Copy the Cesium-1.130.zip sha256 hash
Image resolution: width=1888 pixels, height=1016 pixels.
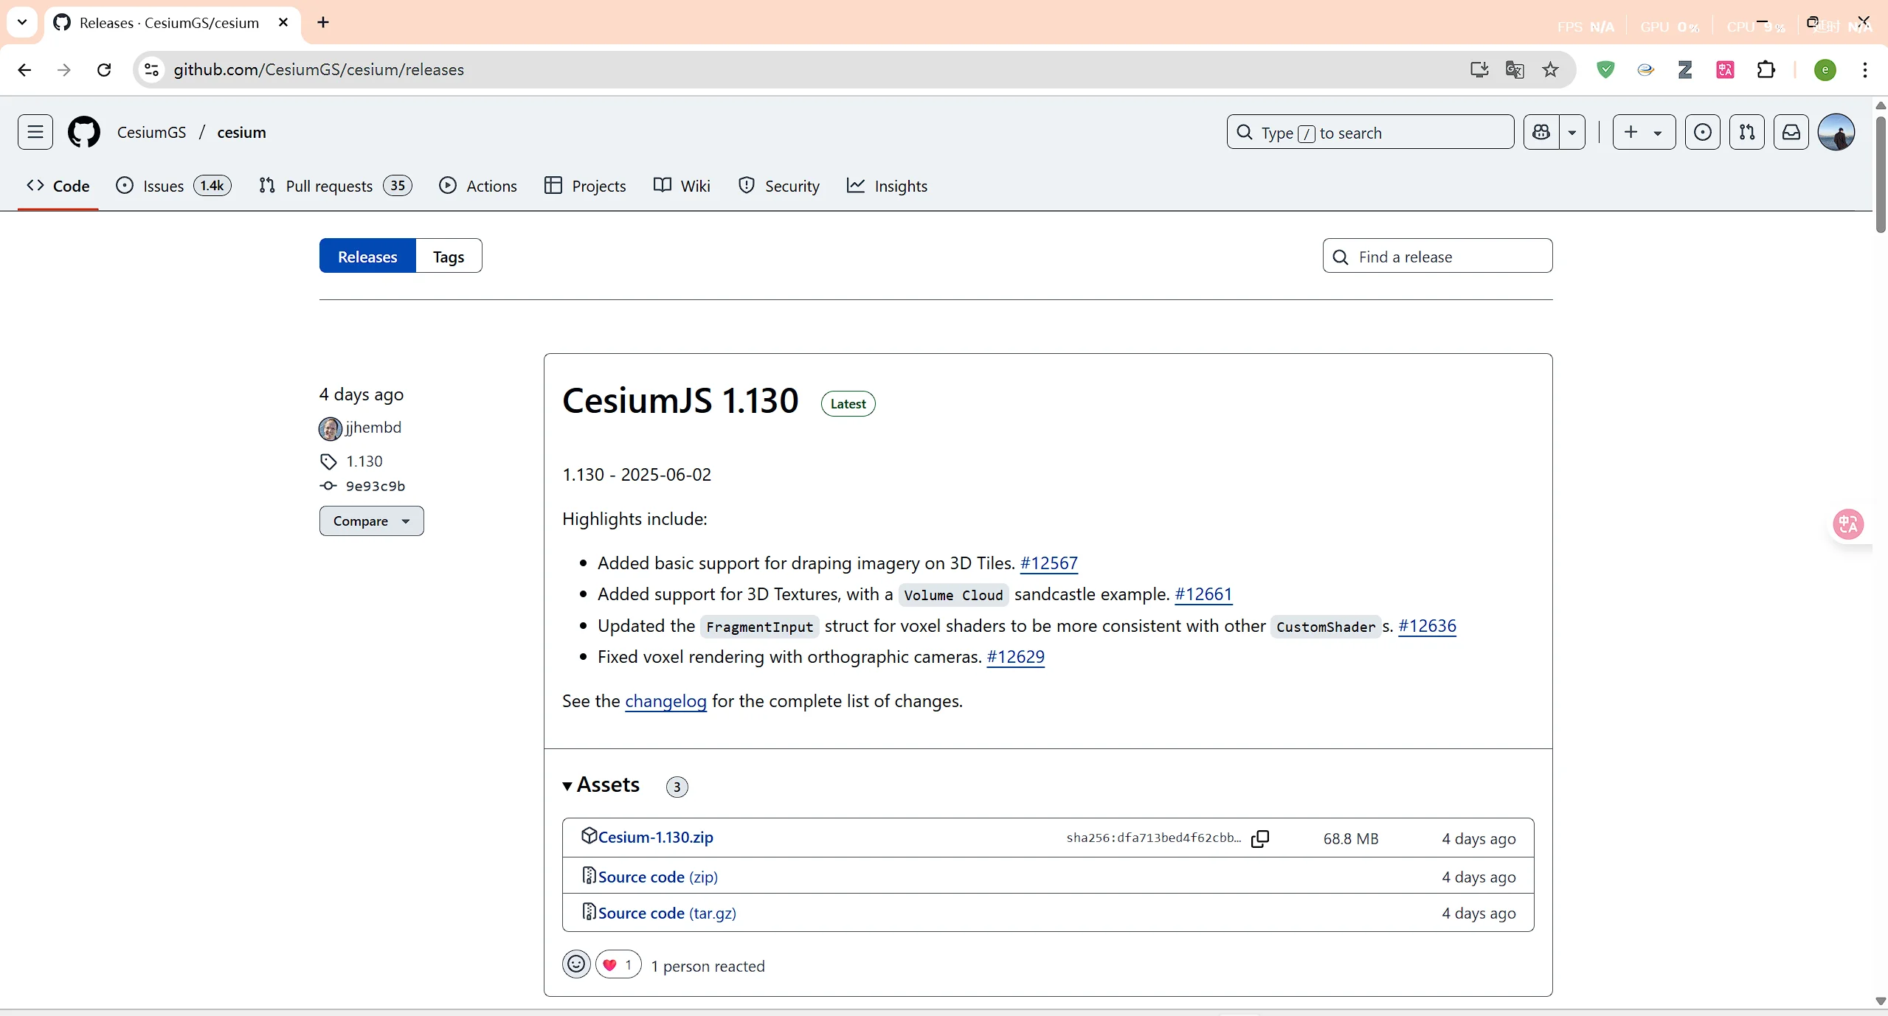point(1260,838)
